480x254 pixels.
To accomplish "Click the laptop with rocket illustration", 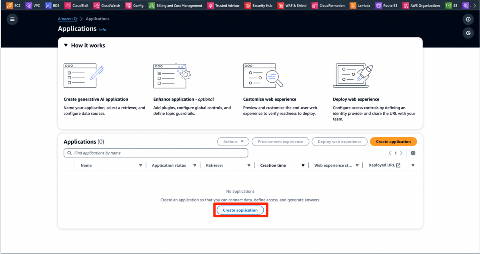I will 353,76.
